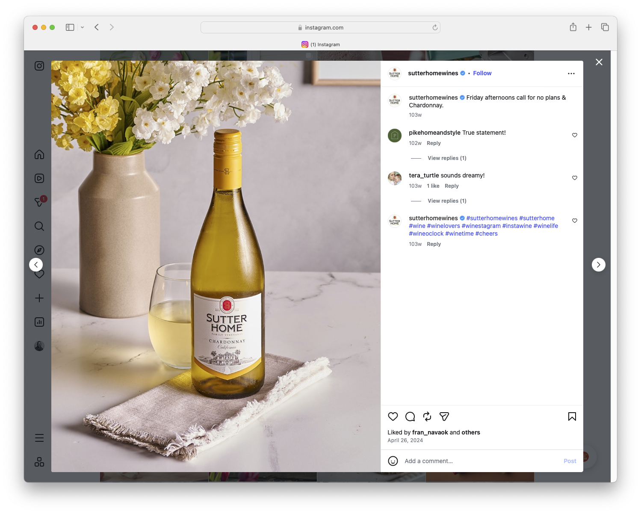Click the Post comment button
Image resolution: width=641 pixels, height=514 pixels.
(x=570, y=461)
